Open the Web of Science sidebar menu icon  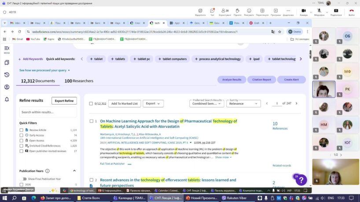point(7,49)
